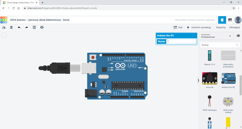Click the Wszystkie zmiany zostały zapisane status

[195, 20]
